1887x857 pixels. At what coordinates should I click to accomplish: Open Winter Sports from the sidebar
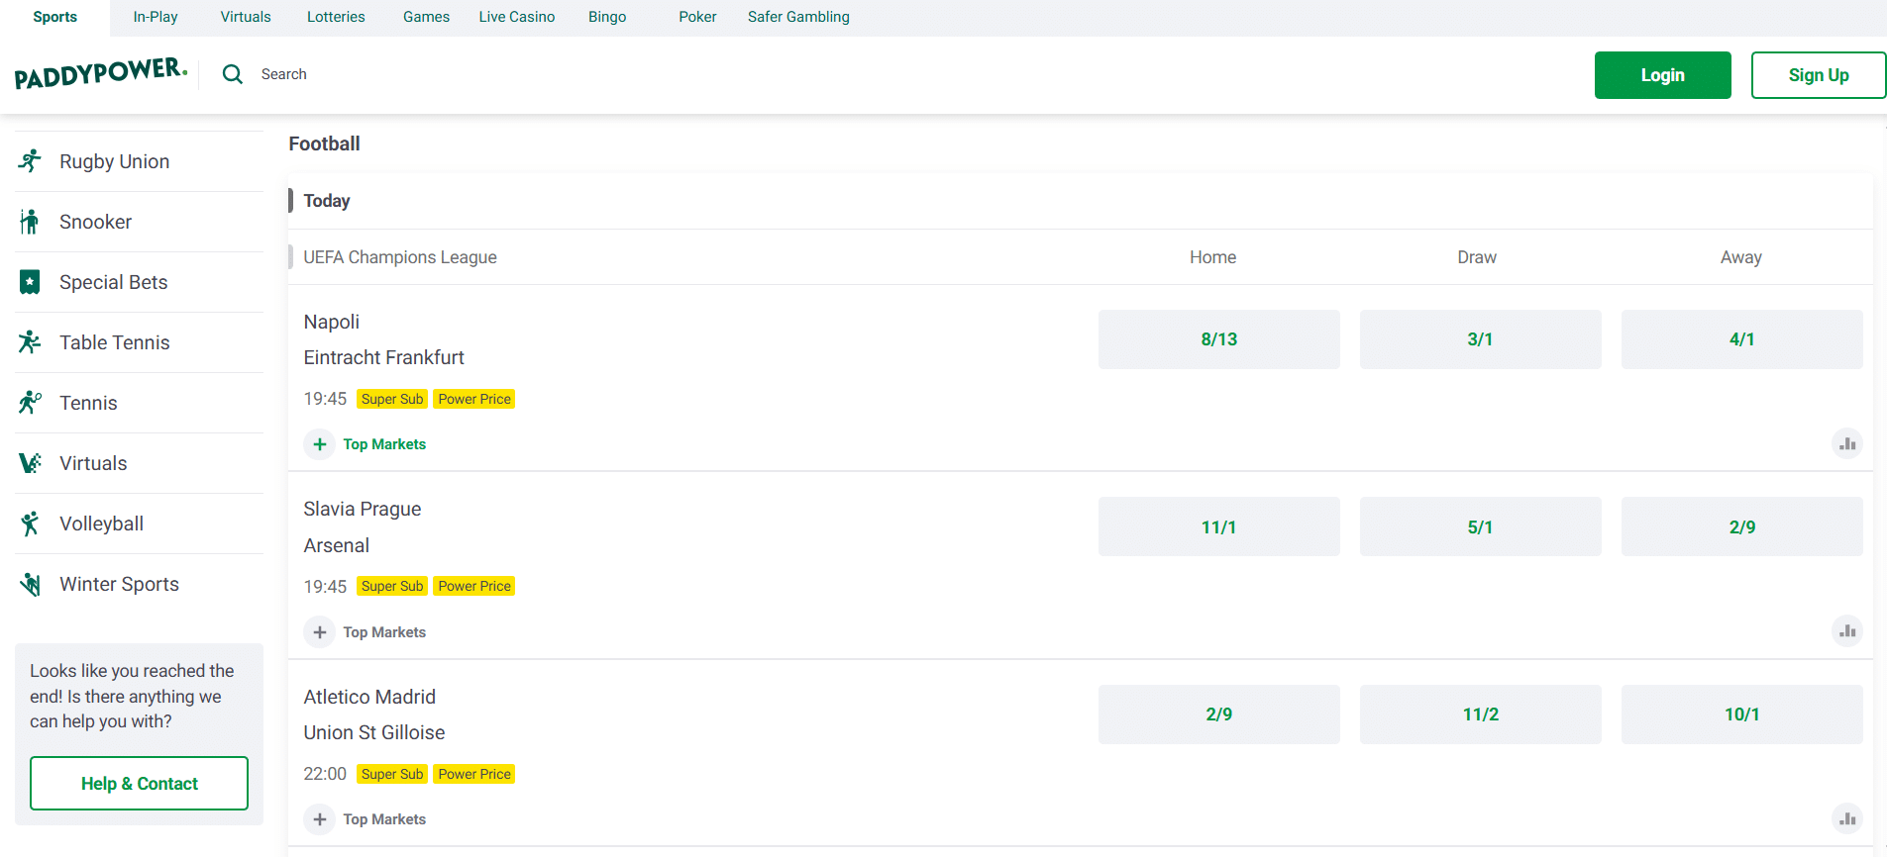pos(139,584)
